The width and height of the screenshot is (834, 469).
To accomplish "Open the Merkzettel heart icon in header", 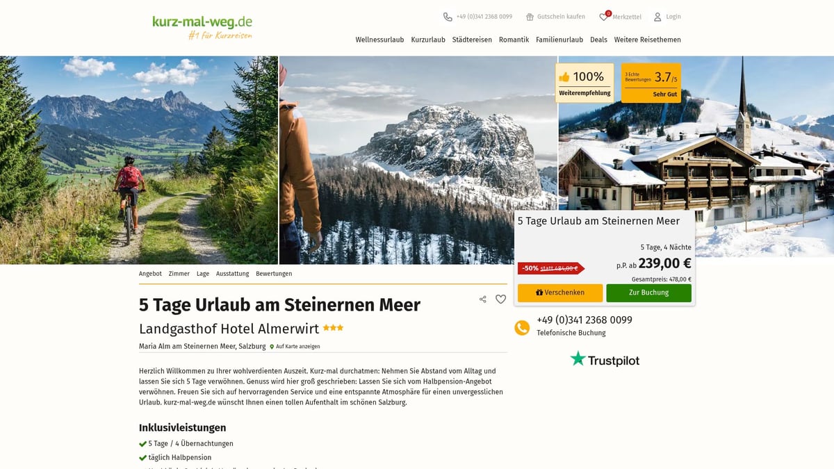I will click(x=604, y=16).
